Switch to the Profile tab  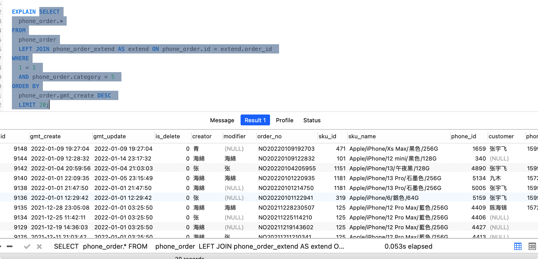(285, 120)
